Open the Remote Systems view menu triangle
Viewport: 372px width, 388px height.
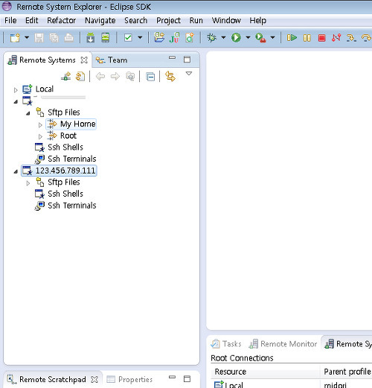(189, 74)
